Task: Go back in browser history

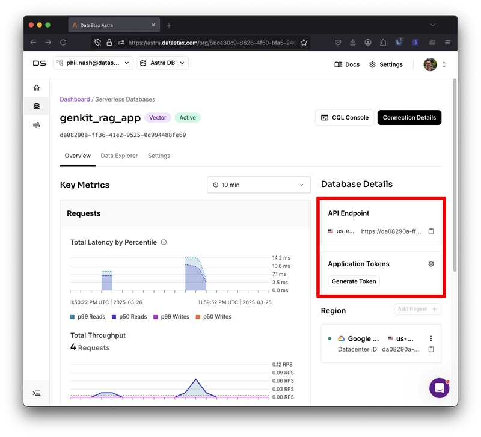Action: click(x=33, y=42)
